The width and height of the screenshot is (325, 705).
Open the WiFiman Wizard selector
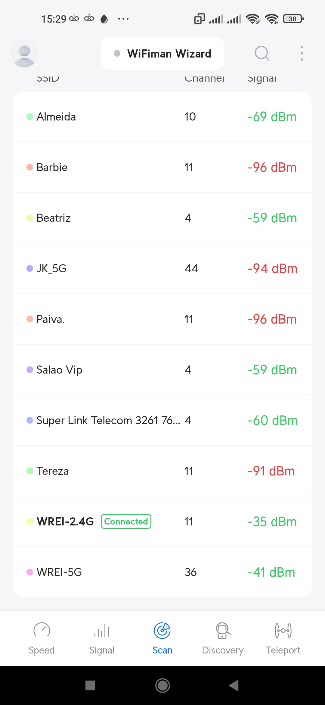click(162, 54)
